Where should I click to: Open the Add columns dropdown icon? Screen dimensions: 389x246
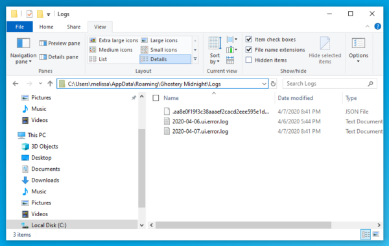tap(231, 50)
